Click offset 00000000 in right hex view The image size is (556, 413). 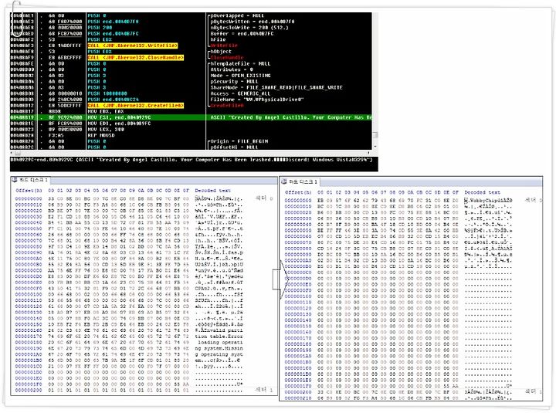click(x=298, y=201)
